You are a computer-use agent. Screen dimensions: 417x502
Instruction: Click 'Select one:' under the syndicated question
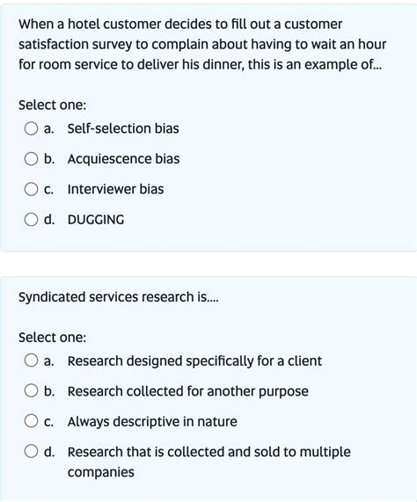(x=52, y=338)
